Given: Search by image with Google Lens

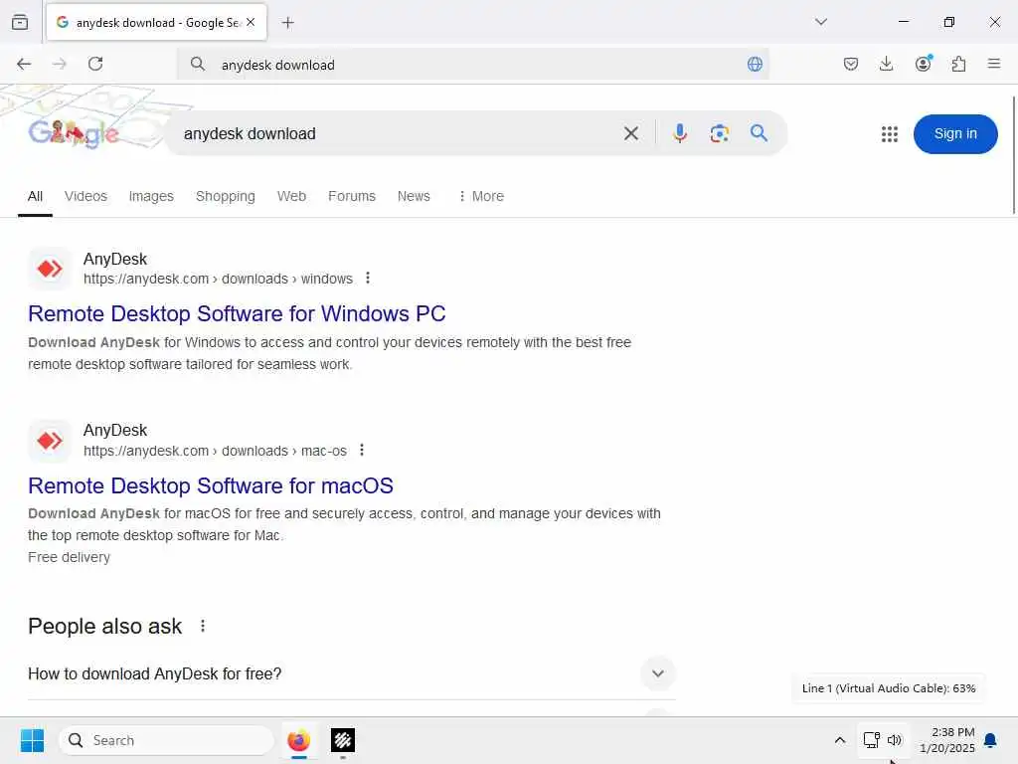Looking at the screenshot, I should [x=720, y=134].
